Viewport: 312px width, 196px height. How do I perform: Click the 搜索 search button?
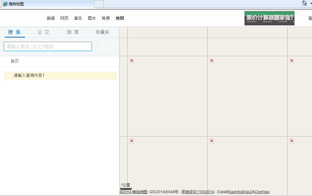(x=104, y=46)
